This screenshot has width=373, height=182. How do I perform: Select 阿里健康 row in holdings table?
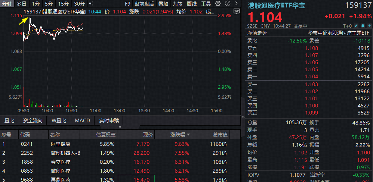(x=61, y=144)
